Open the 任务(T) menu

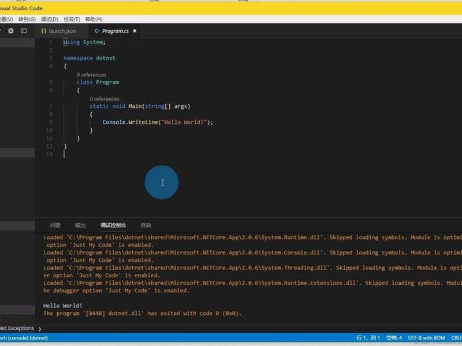(72, 20)
